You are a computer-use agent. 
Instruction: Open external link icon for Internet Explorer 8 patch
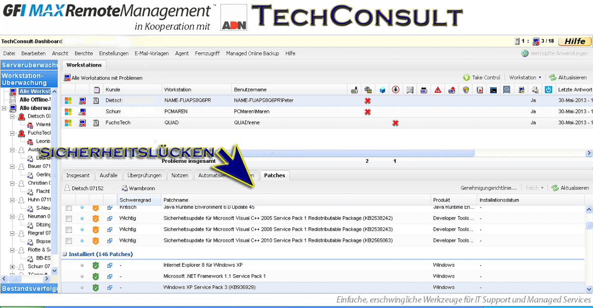pyautogui.click(x=109, y=265)
